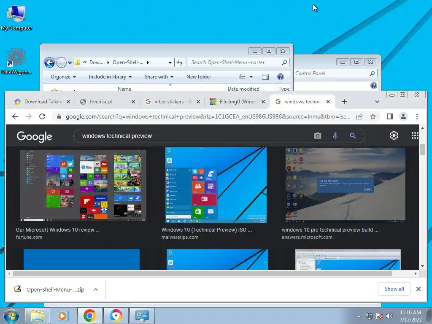This screenshot has height=324, width=432.
Task: Open Explorer help icon
Action: pos(281,77)
